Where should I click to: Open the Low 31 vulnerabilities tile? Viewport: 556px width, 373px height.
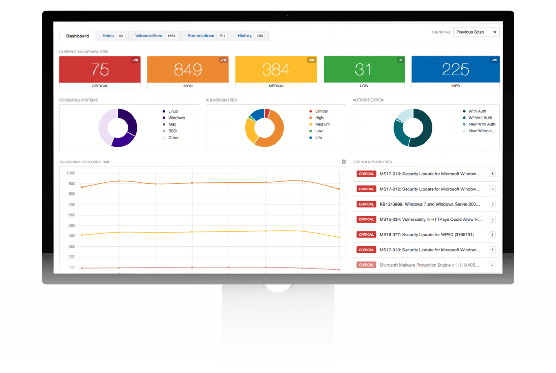click(x=364, y=70)
